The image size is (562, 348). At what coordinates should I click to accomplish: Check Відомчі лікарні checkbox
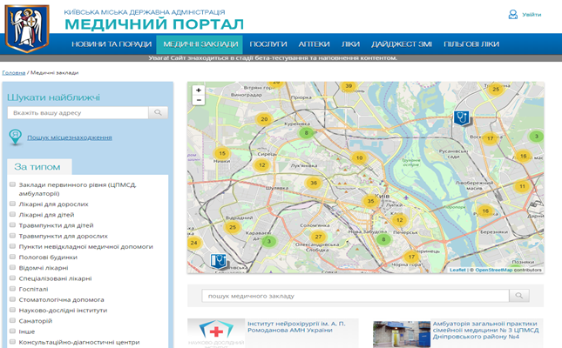coord(12,267)
